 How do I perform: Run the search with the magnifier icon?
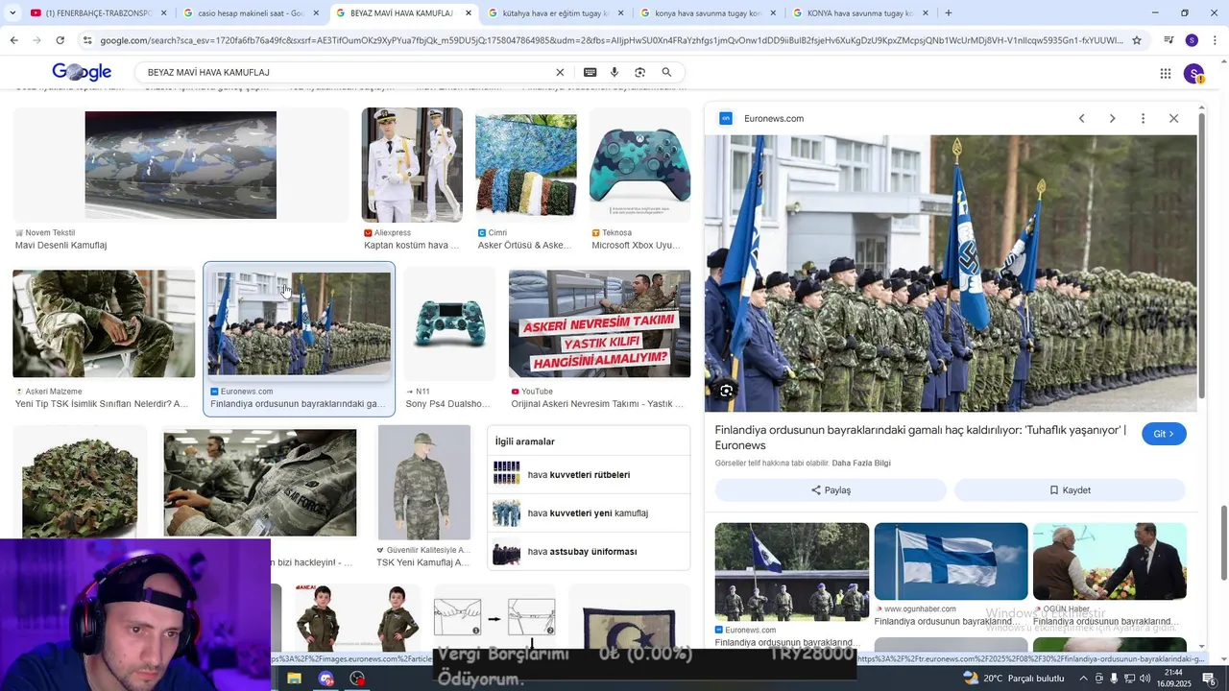(x=666, y=72)
